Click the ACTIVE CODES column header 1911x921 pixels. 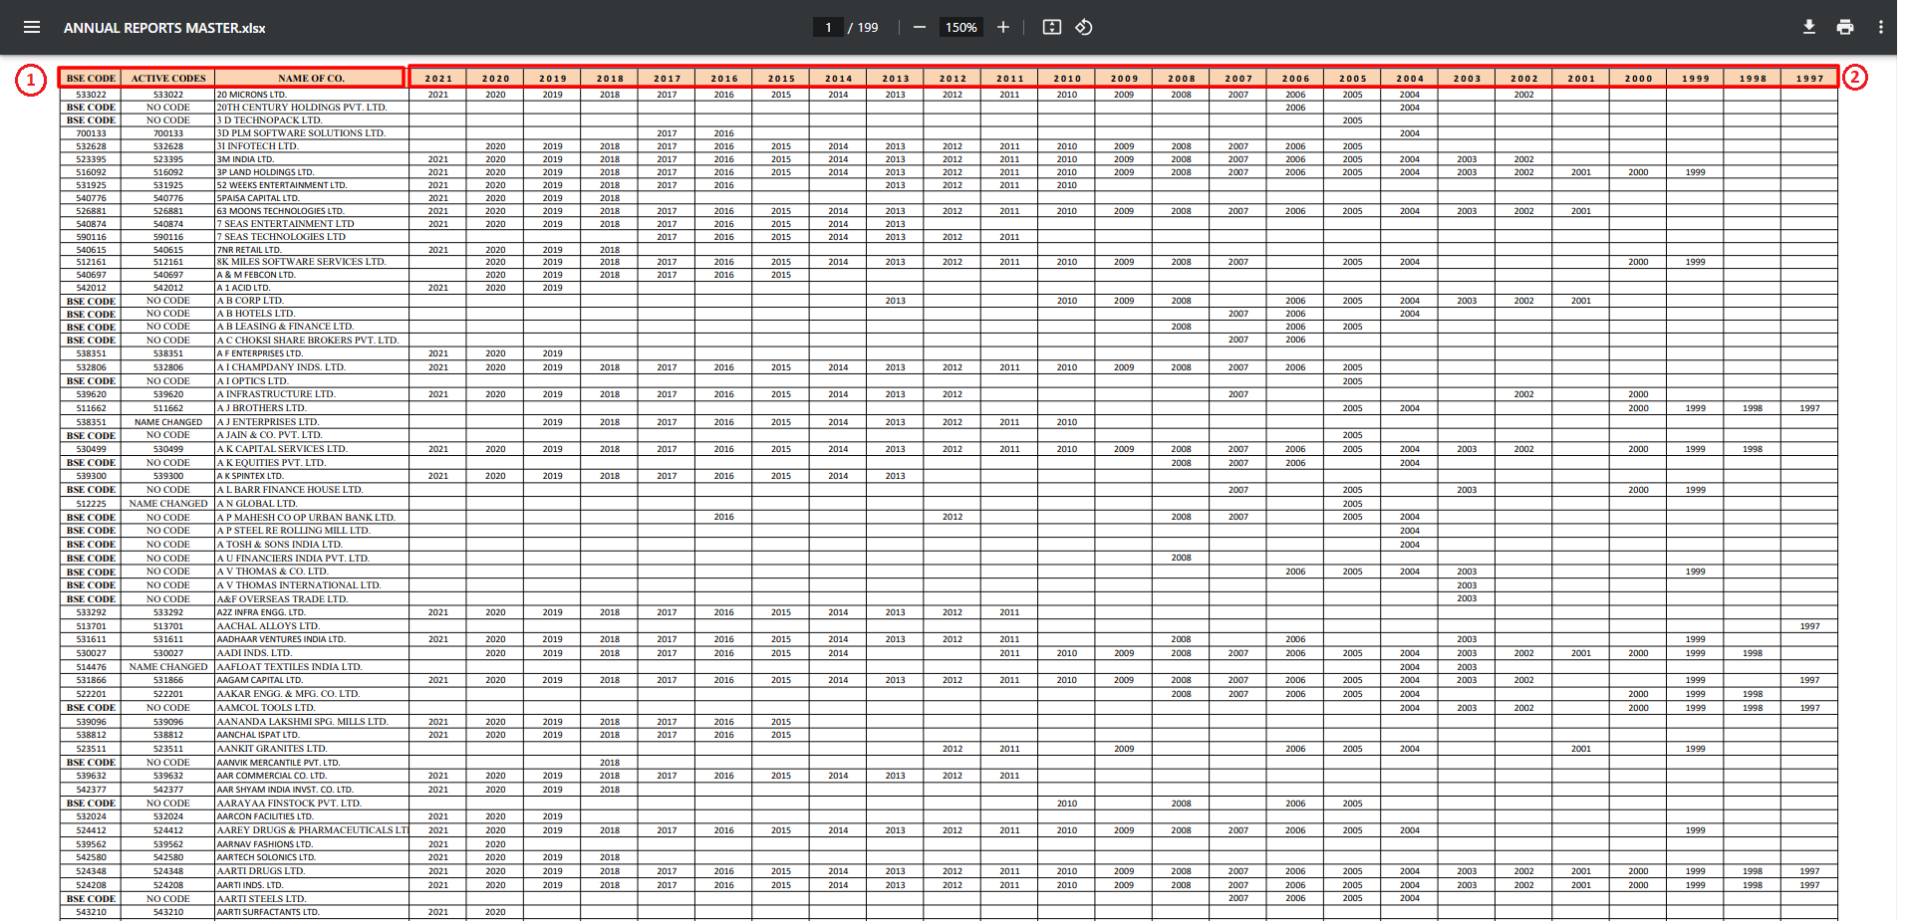coord(168,78)
